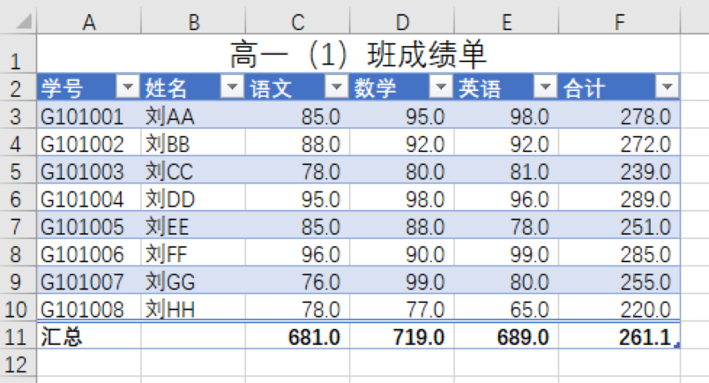
Task: Select row 5 header
Action: coord(19,170)
